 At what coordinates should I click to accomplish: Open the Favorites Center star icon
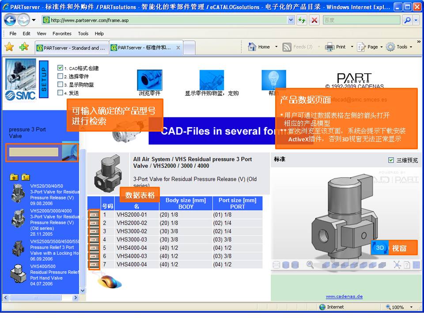(x=9, y=47)
